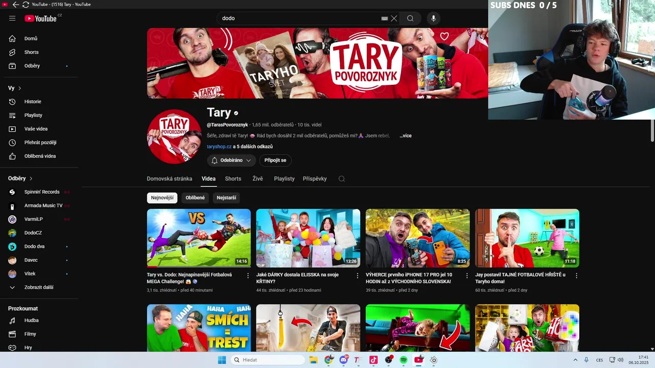Screen dimensions: 655x368
Task: Open options for Jaké DÁRKY video
Action: click(358, 275)
